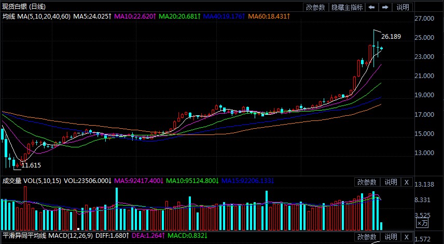Click the left arrow navigation button
Screen dimensions: 444x244
click(x=372, y=7)
